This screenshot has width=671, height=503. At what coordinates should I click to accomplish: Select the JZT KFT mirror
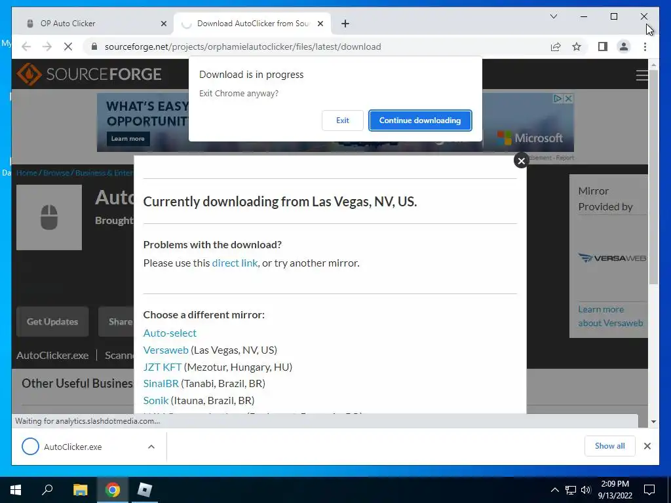[x=163, y=367]
